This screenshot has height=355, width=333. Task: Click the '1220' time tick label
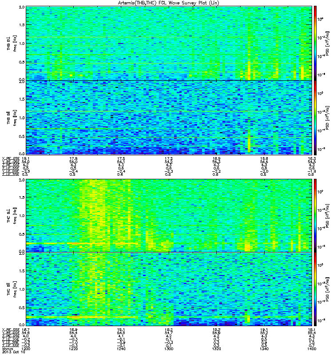tap(73, 349)
